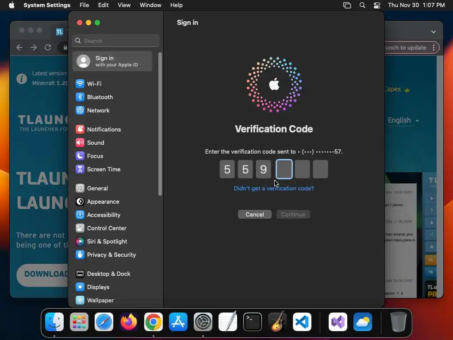
Task: Open Trash from the Dock
Action: (x=399, y=322)
